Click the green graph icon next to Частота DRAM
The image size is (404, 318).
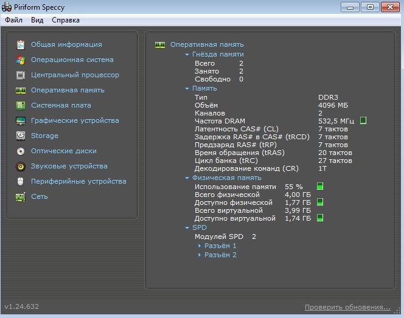point(363,120)
